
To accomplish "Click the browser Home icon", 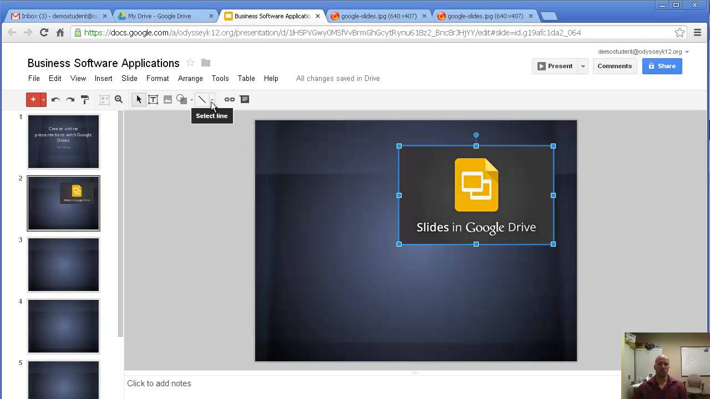I will tap(60, 33).
